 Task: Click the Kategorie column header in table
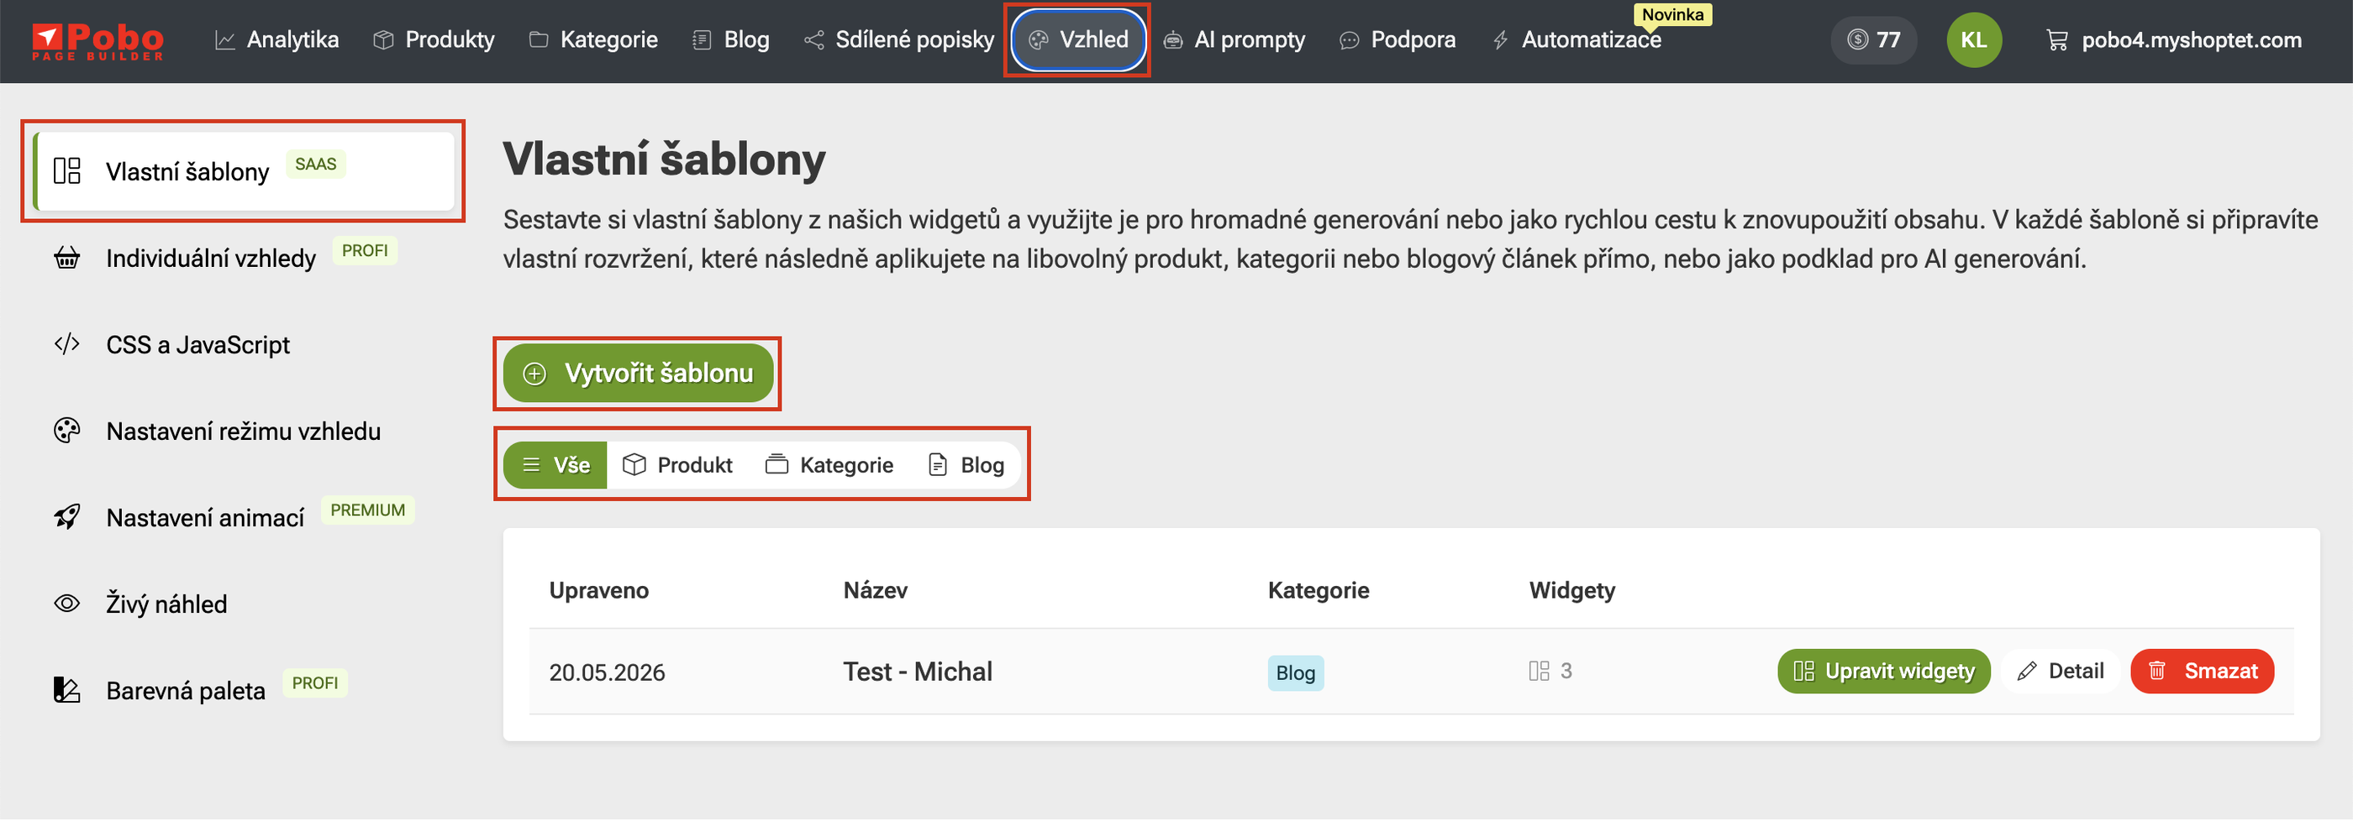point(1318,590)
